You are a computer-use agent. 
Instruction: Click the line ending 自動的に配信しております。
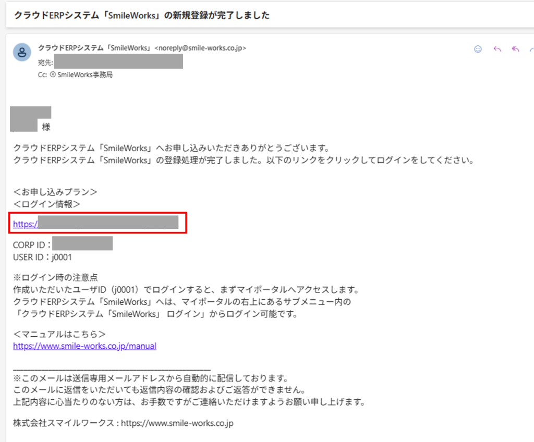(x=152, y=378)
